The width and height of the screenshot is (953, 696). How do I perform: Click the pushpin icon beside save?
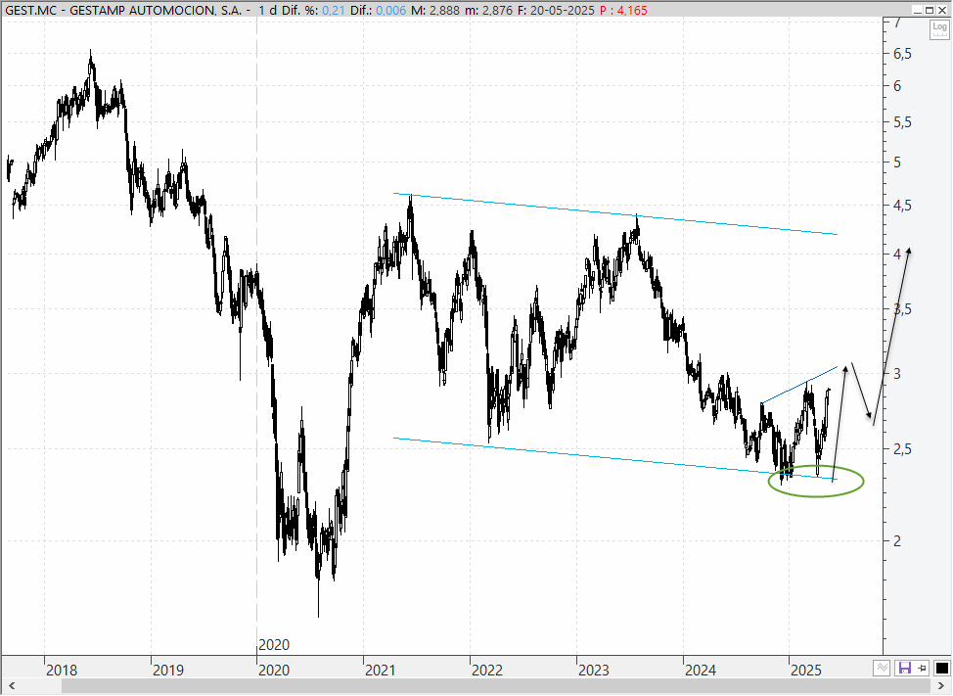[x=922, y=668]
